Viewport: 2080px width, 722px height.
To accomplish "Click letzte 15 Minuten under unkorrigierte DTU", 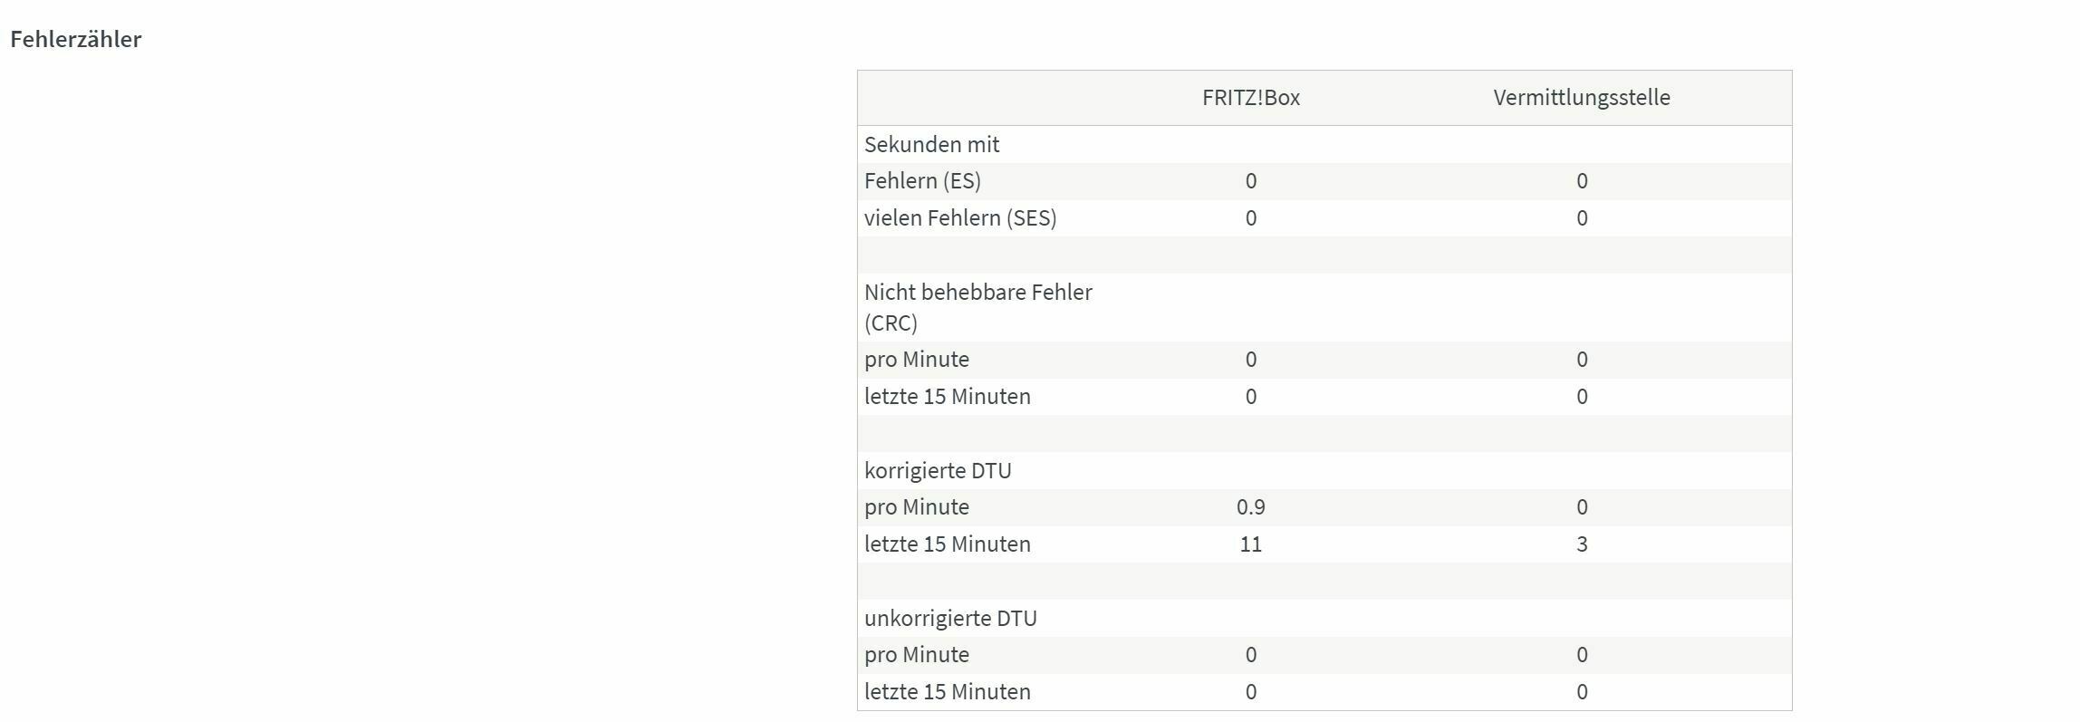I will (x=948, y=692).
